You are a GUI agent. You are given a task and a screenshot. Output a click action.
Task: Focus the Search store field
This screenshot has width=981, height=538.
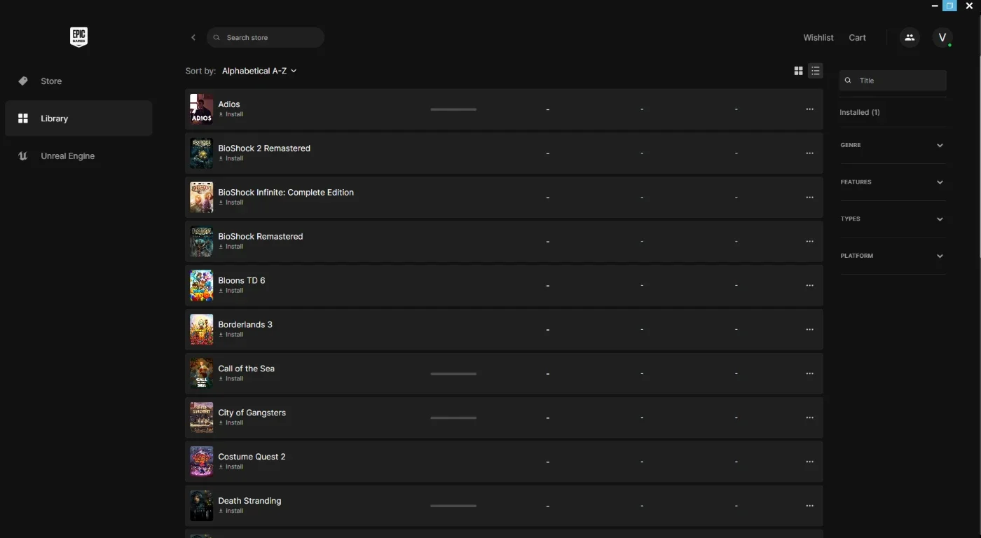265,38
